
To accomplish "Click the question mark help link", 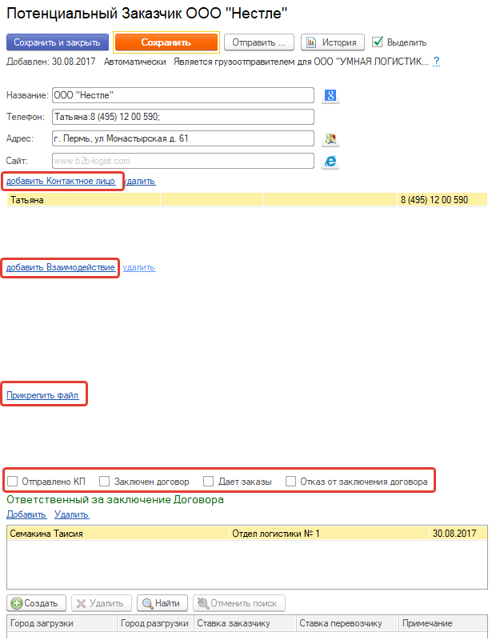I will (436, 62).
